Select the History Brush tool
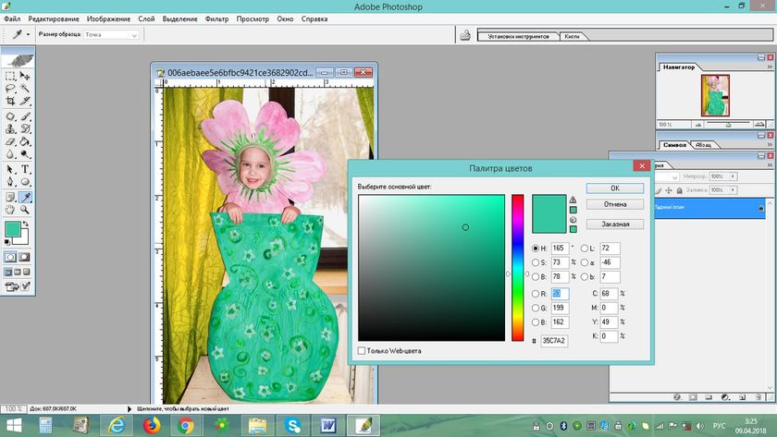This screenshot has height=437, width=777. coord(25,129)
